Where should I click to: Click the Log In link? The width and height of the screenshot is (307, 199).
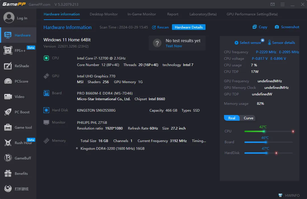[x=22, y=18]
